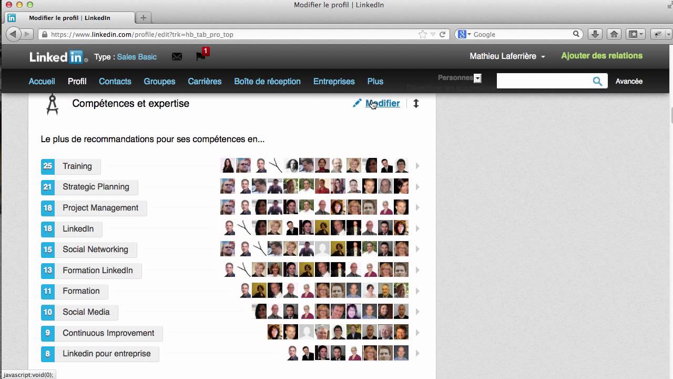
Task: Click the Social Networking count 15 badge
Action: click(48, 250)
